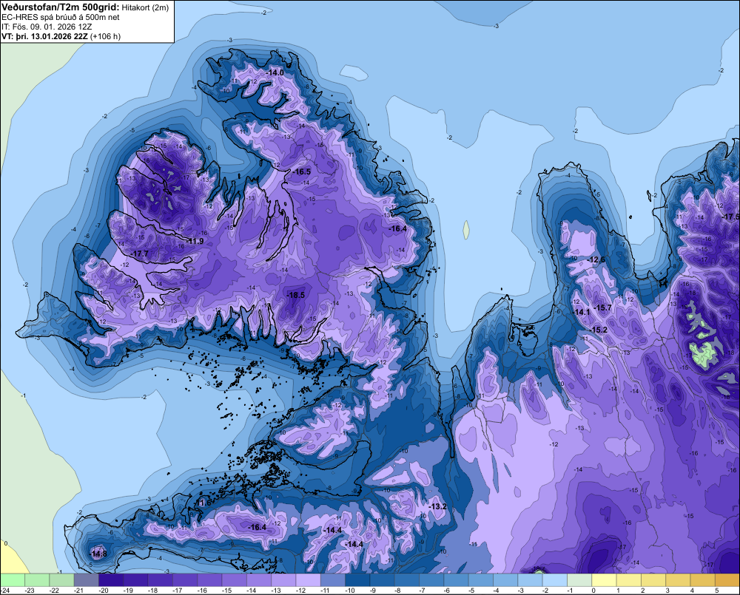Click the gray-blue legend swatch above -21
This screenshot has width=740, height=595.
87,579
